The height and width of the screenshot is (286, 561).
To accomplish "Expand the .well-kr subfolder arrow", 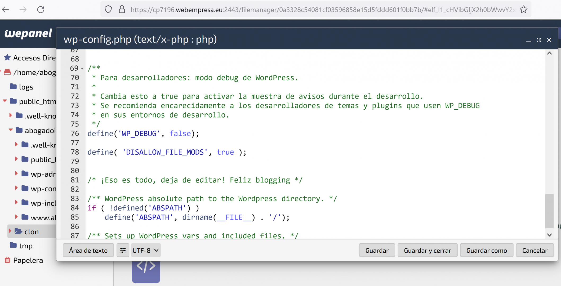I will pyautogui.click(x=16, y=145).
